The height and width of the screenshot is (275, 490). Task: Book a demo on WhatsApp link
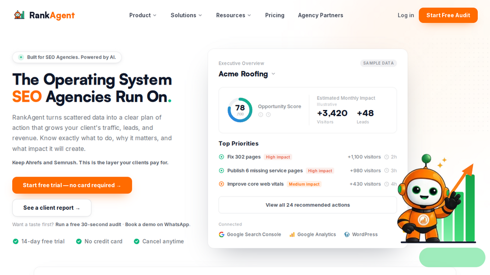coord(157,225)
